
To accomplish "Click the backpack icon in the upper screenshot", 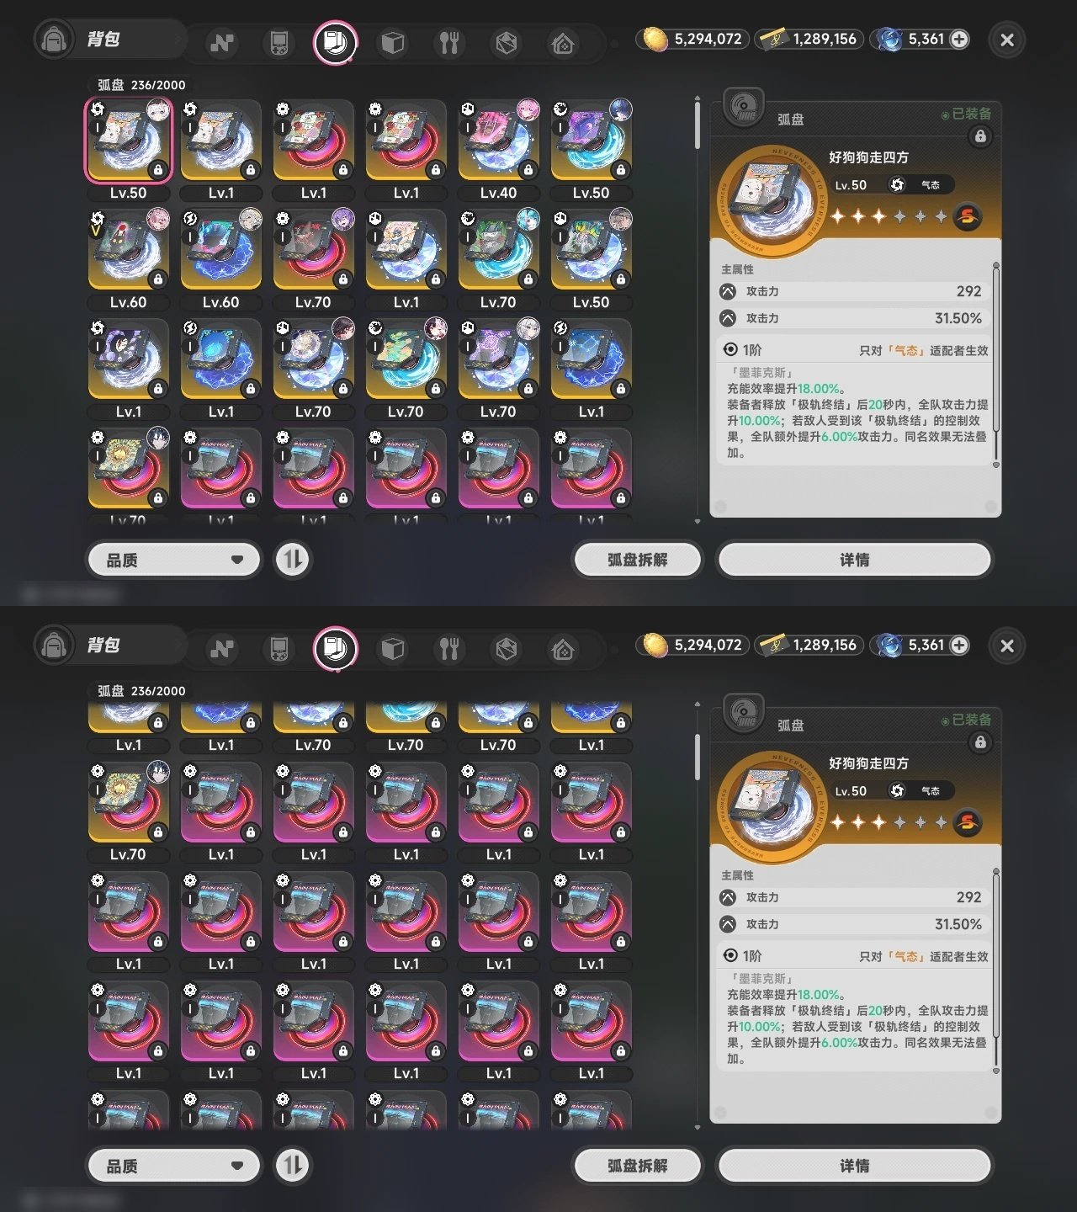I will 54,40.
